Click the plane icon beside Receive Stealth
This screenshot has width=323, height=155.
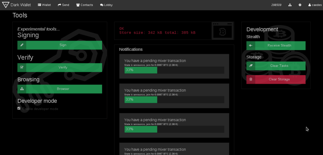(251, 46)
